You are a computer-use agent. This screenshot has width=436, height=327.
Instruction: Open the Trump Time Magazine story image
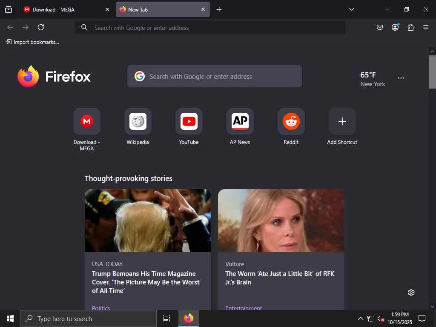pyautogui.click(x=148, y=221)
